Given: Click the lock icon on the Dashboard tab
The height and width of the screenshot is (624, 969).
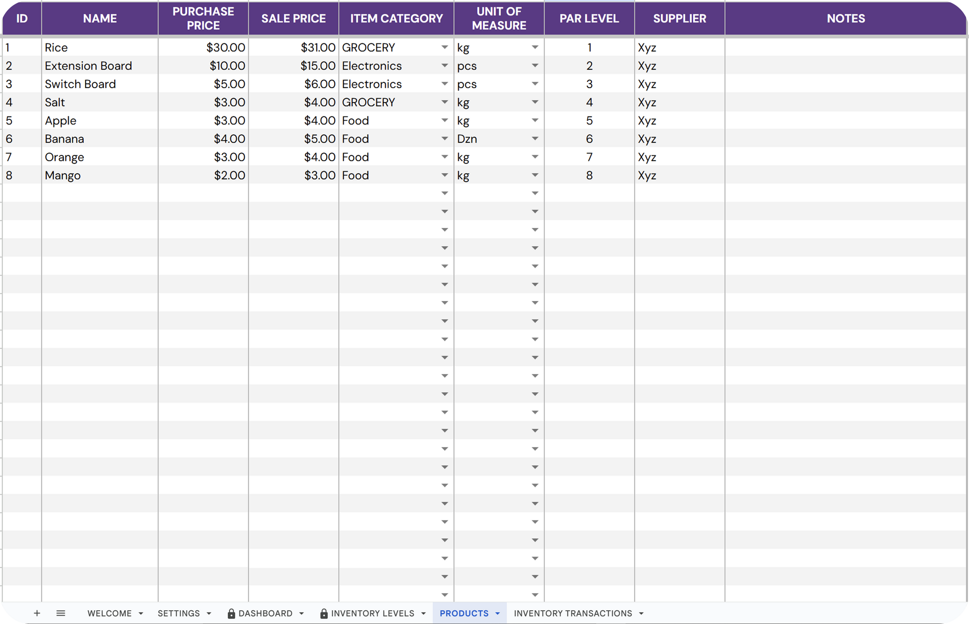Looking at the screenshot, I should tap(231, 614).
